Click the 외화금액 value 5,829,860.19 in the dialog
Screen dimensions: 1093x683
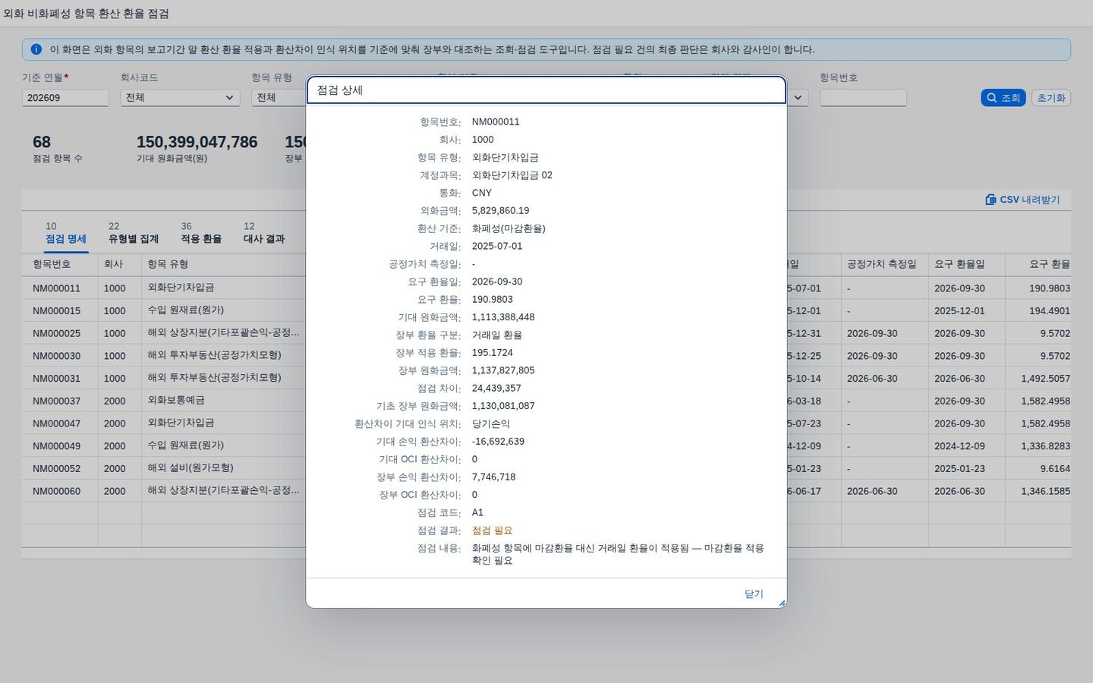pyautogui.click(x=501, y=210)
